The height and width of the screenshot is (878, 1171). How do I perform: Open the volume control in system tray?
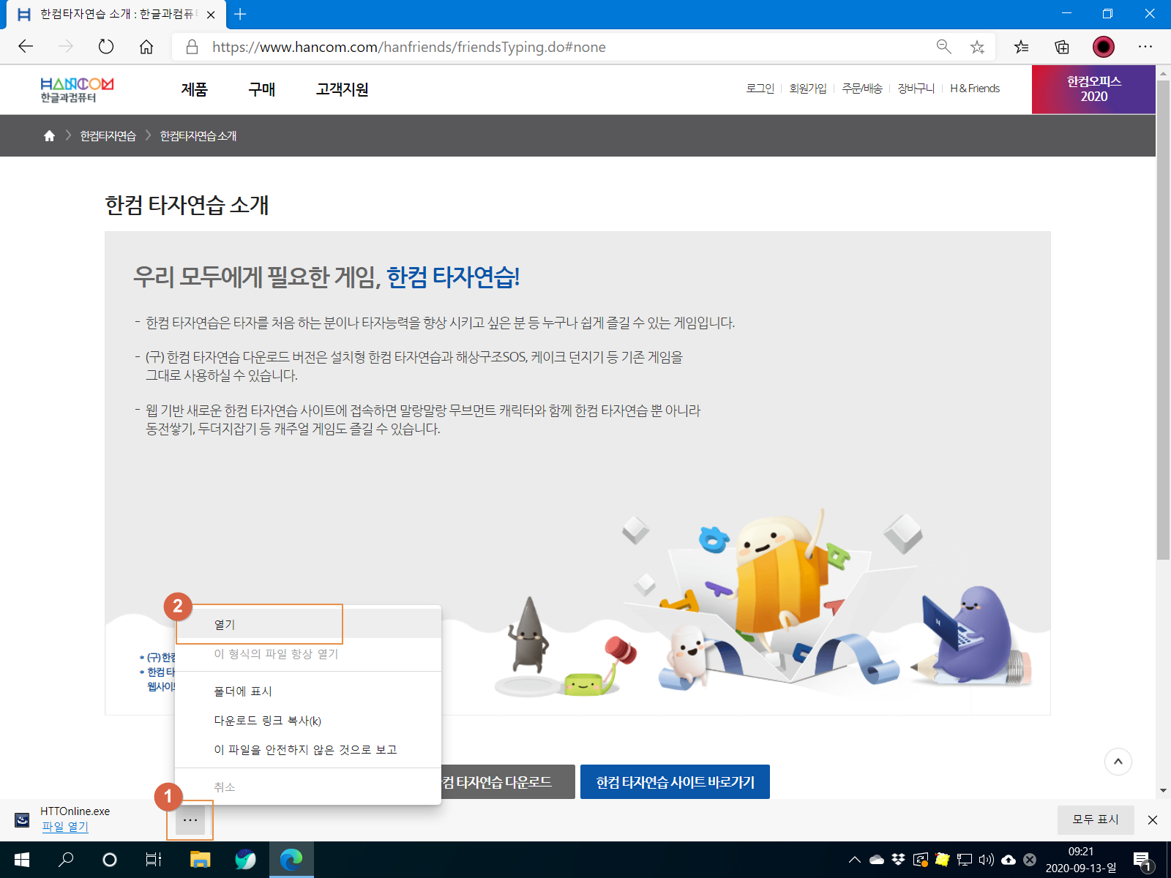coord(987,860)
